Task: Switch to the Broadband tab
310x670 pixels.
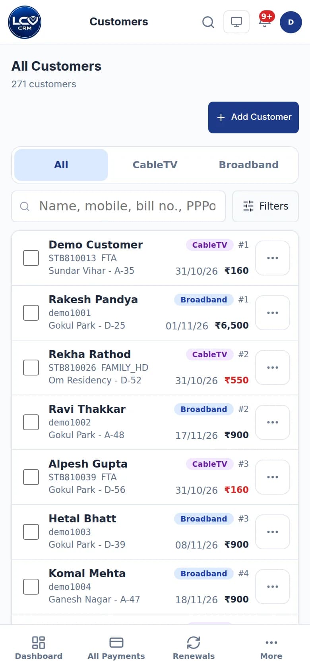Action: [x=249, y=165]
